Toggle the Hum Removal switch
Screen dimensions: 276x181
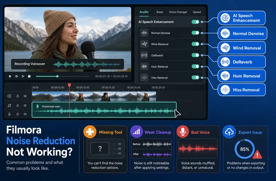click(195, 66)
